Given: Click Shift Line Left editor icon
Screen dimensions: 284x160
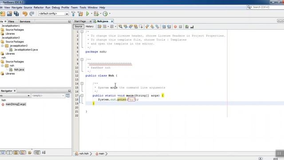Looking at the screenshot, I should [x=164, y=27].
